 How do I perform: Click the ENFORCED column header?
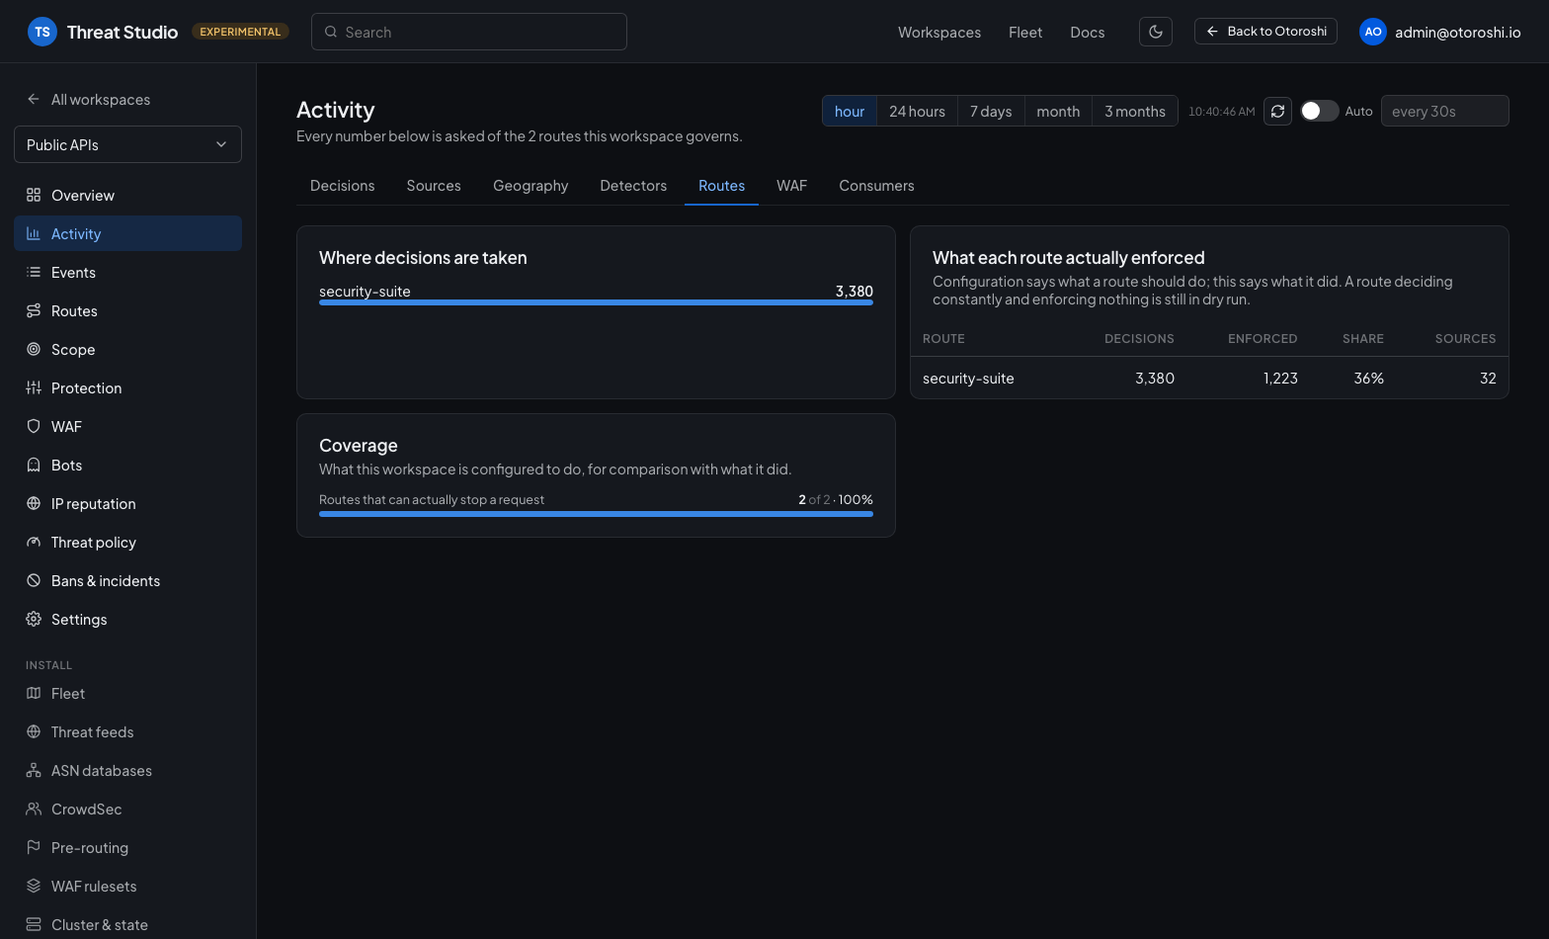(1263, 338)
